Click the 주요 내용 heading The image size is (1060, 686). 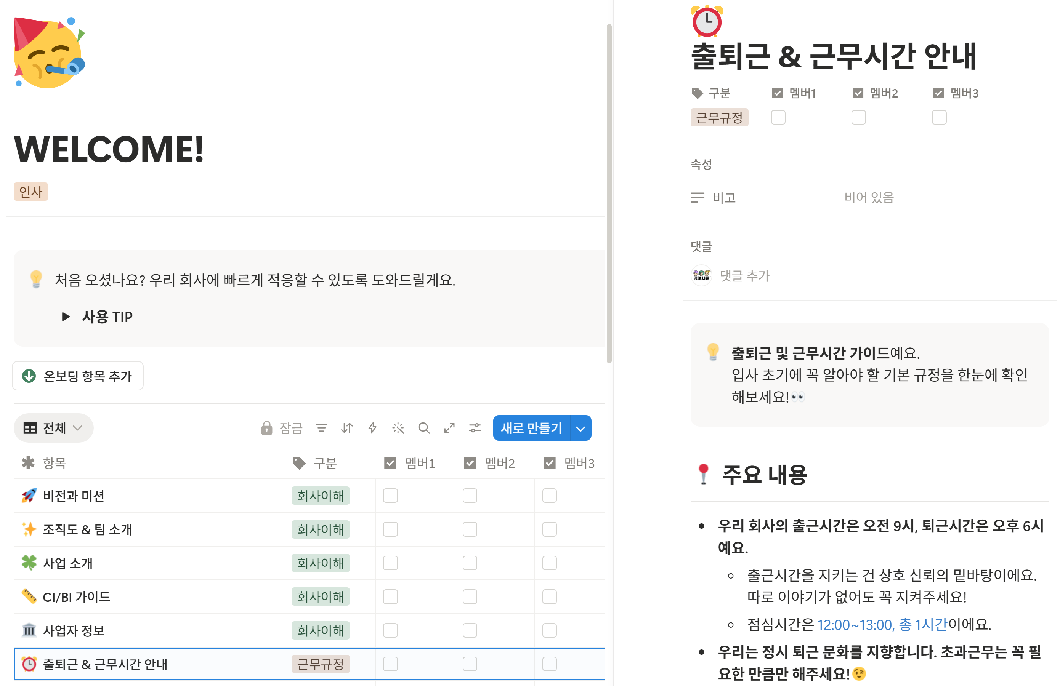click(x=764, y=474)
